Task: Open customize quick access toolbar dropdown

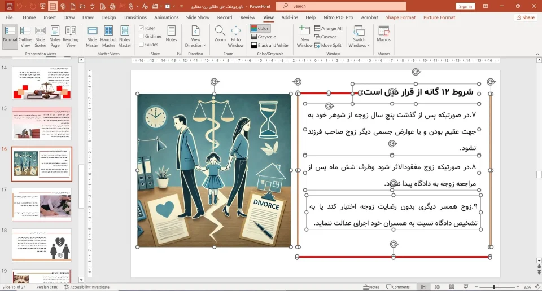Action: point(181,6)
